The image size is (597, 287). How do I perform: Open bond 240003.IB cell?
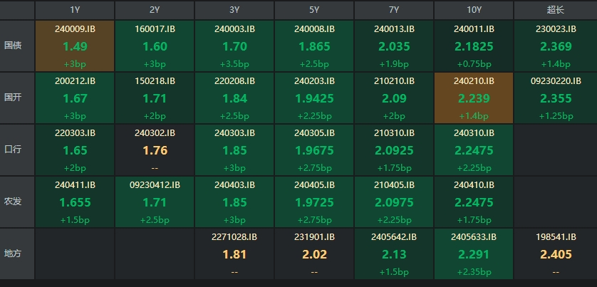234,46
